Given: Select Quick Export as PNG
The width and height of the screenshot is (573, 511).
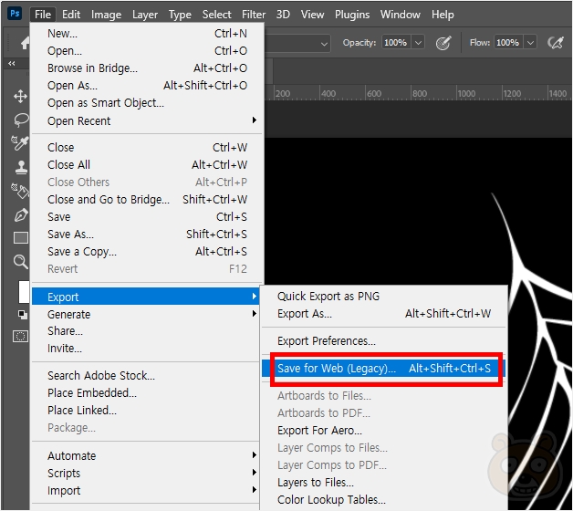Looking at the screenshot, I should 384,296.
